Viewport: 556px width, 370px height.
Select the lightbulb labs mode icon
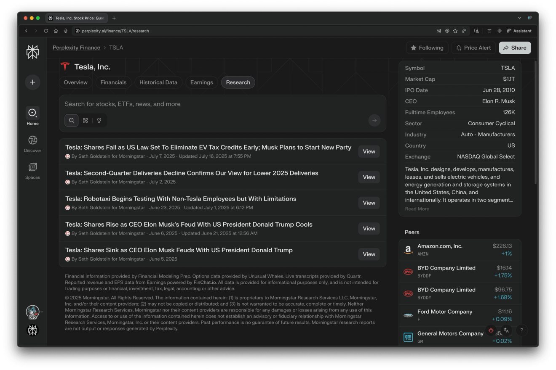pyautogui.click(x=99, y=120)
